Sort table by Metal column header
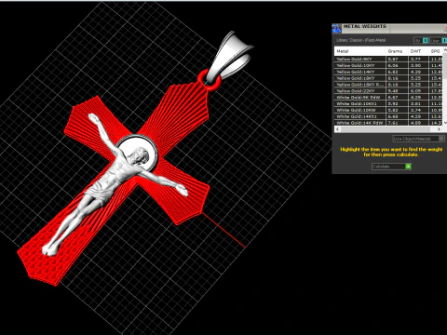447x335 pixels. tap(359, 51)
